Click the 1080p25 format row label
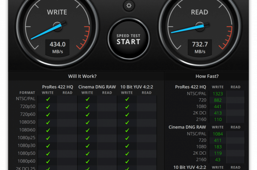 (26, 137)
